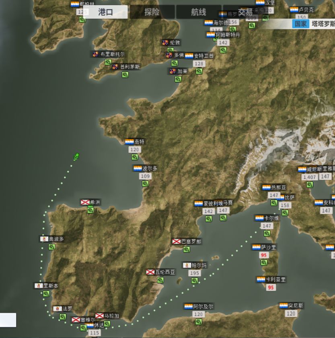Click the 卡利亚里 port label

pyautogui.click(x=271, y=280)
